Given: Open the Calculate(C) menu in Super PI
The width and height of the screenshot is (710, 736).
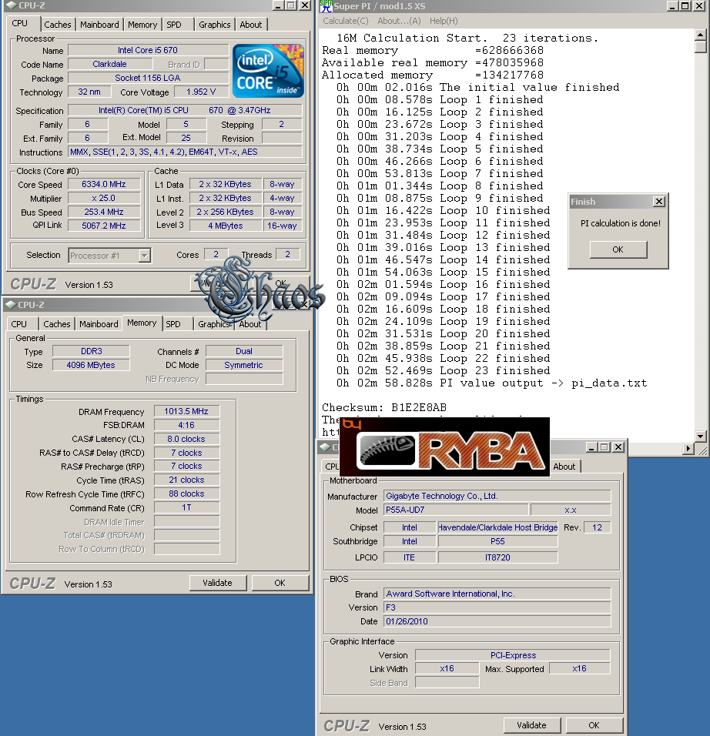Looking at the screenshot, I should pos(346,21).
